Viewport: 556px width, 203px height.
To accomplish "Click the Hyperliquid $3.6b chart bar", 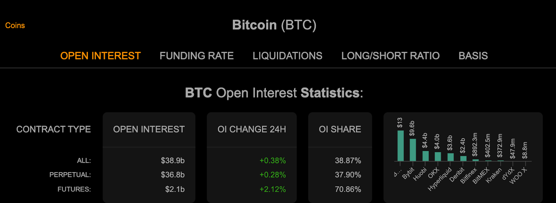I will pos(450,157).
